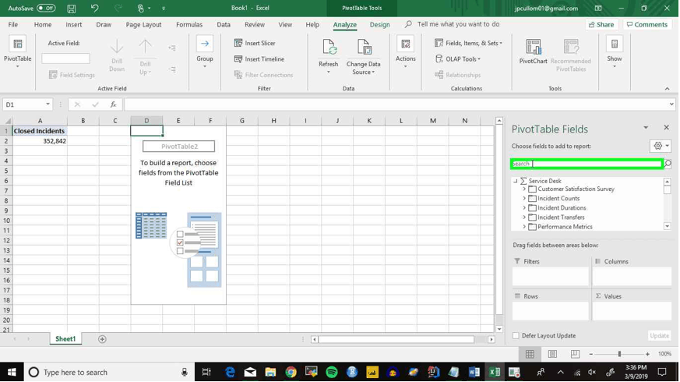Open Microsoft Edge from taskbar

pyautogui.click(x=230, y=372)
